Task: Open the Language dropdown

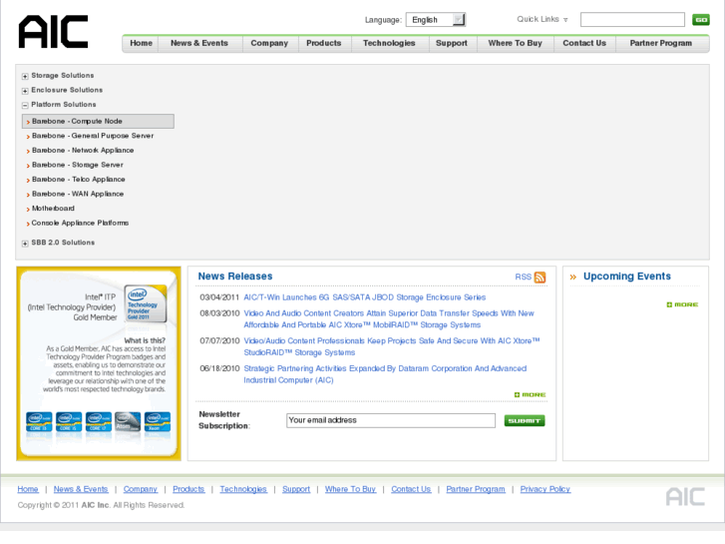Action: [436, 20]
